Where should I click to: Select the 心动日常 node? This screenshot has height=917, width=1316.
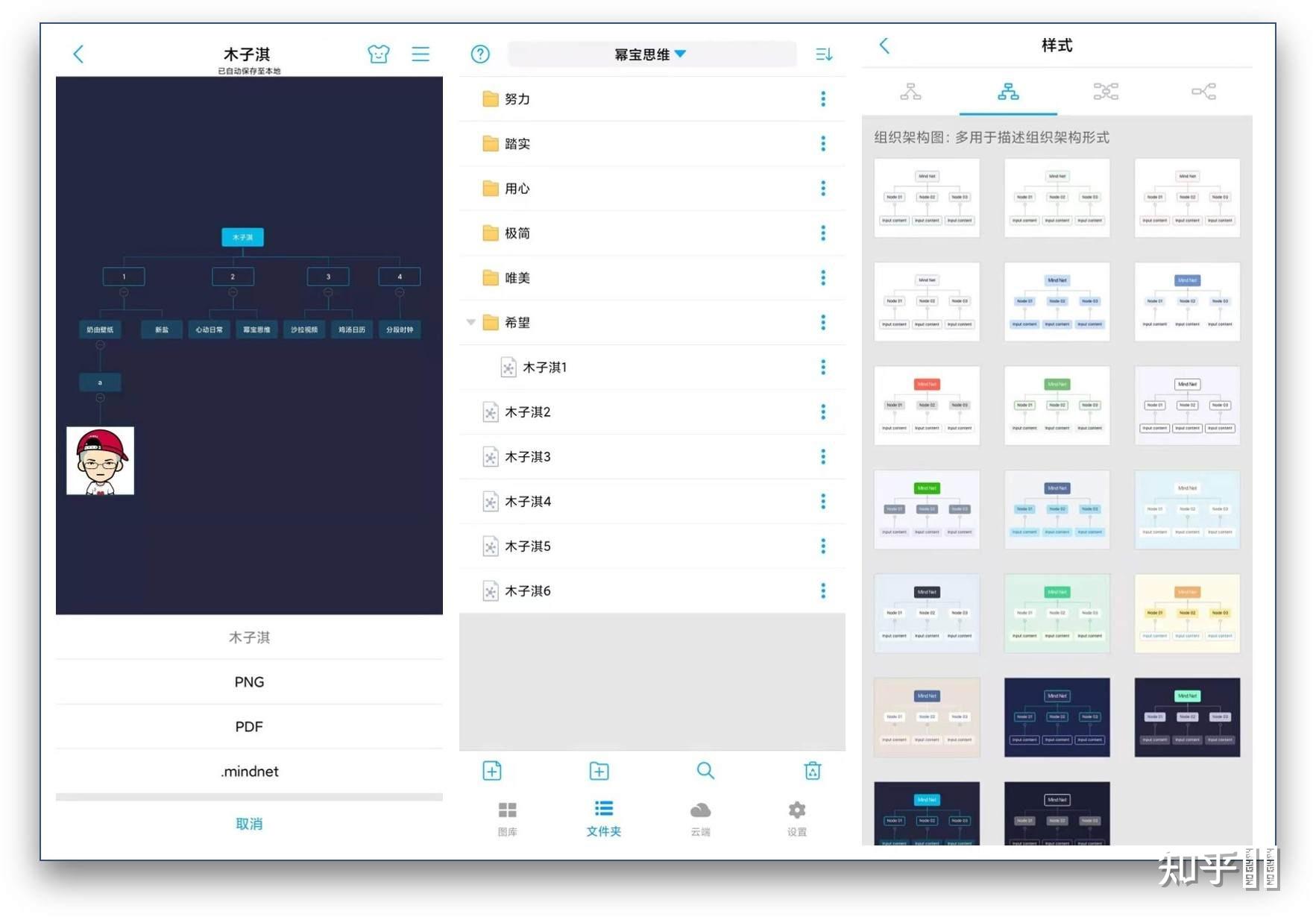[x=209, y=329]
